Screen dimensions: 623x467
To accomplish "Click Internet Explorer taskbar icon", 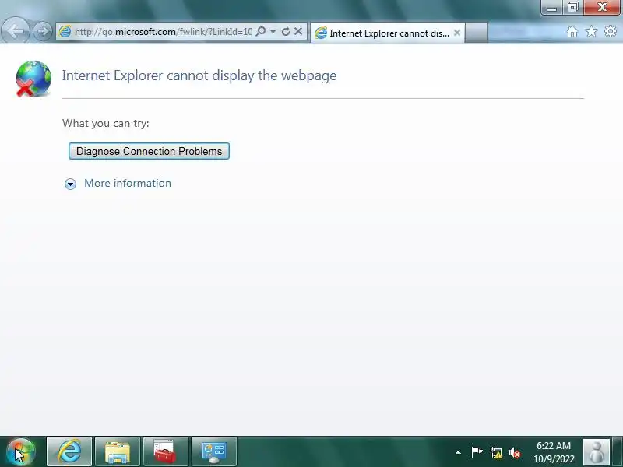I will [69, 451].
